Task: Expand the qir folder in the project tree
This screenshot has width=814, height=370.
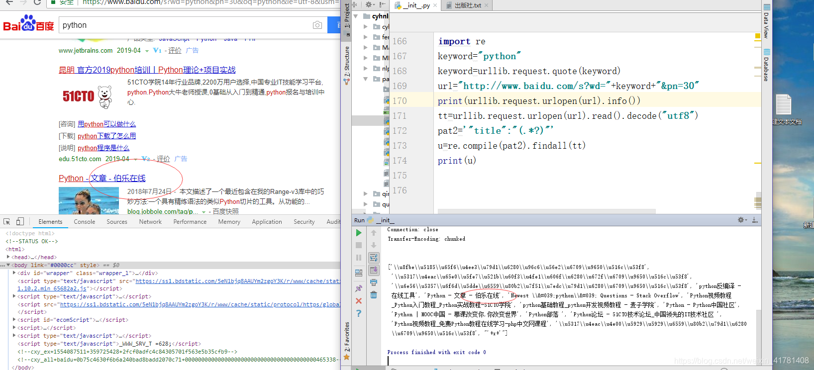Action: click(366, 193)
